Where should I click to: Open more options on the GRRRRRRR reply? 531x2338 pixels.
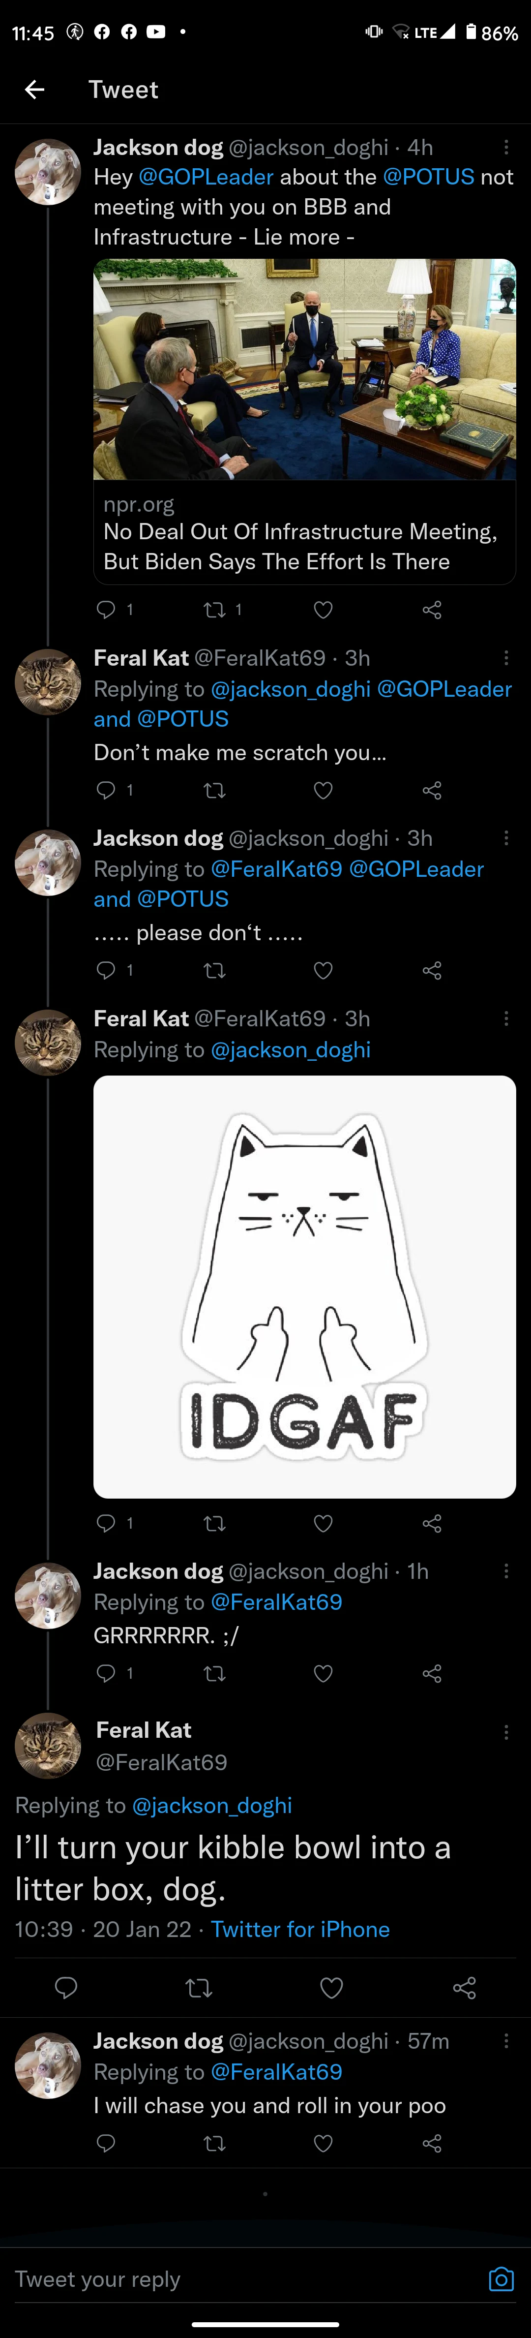(506, 1571)
